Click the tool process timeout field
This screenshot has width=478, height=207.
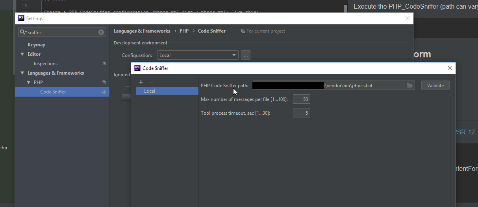pos(302,113)
